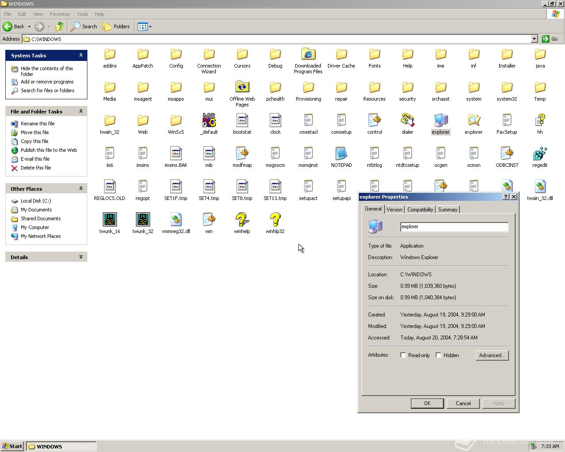Click Add or remove programs link
This screenshot has height=452, width=565.
click(47, 82)
